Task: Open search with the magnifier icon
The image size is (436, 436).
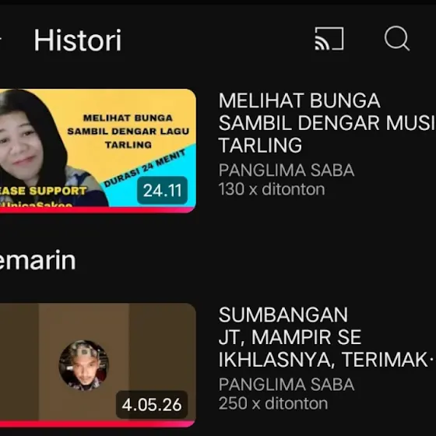Action: coord(397,38)
